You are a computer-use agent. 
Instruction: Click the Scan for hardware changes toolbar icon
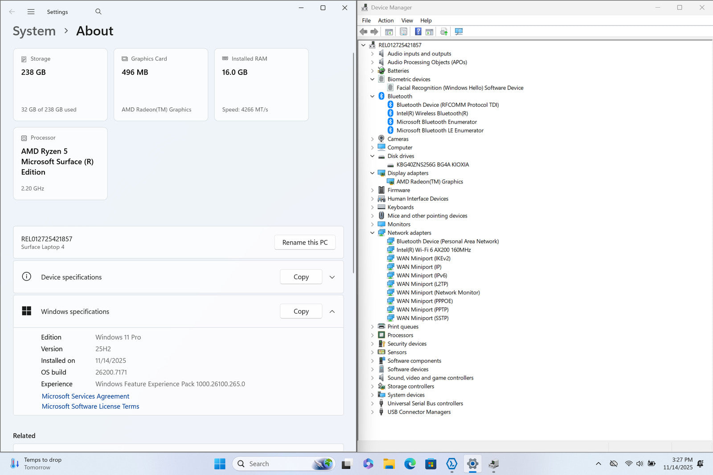(x=459, y=32)
